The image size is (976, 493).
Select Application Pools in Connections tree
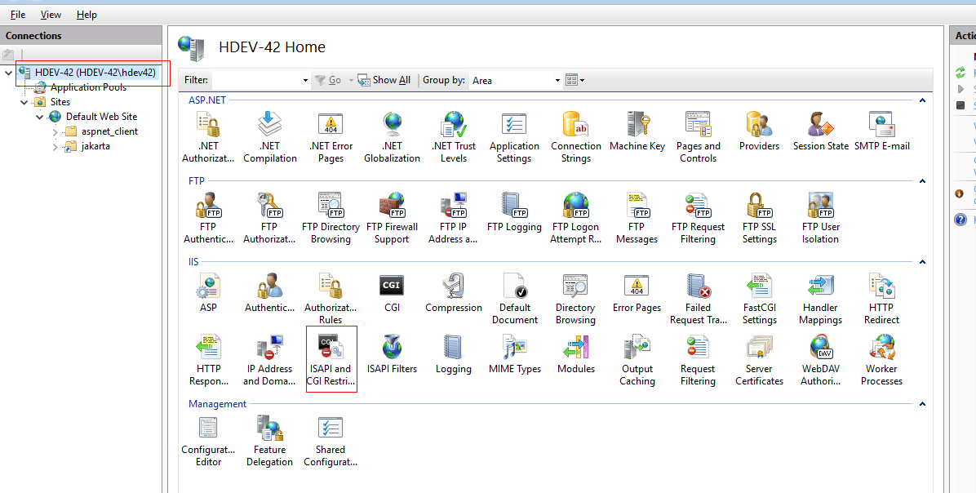[88, 88]
